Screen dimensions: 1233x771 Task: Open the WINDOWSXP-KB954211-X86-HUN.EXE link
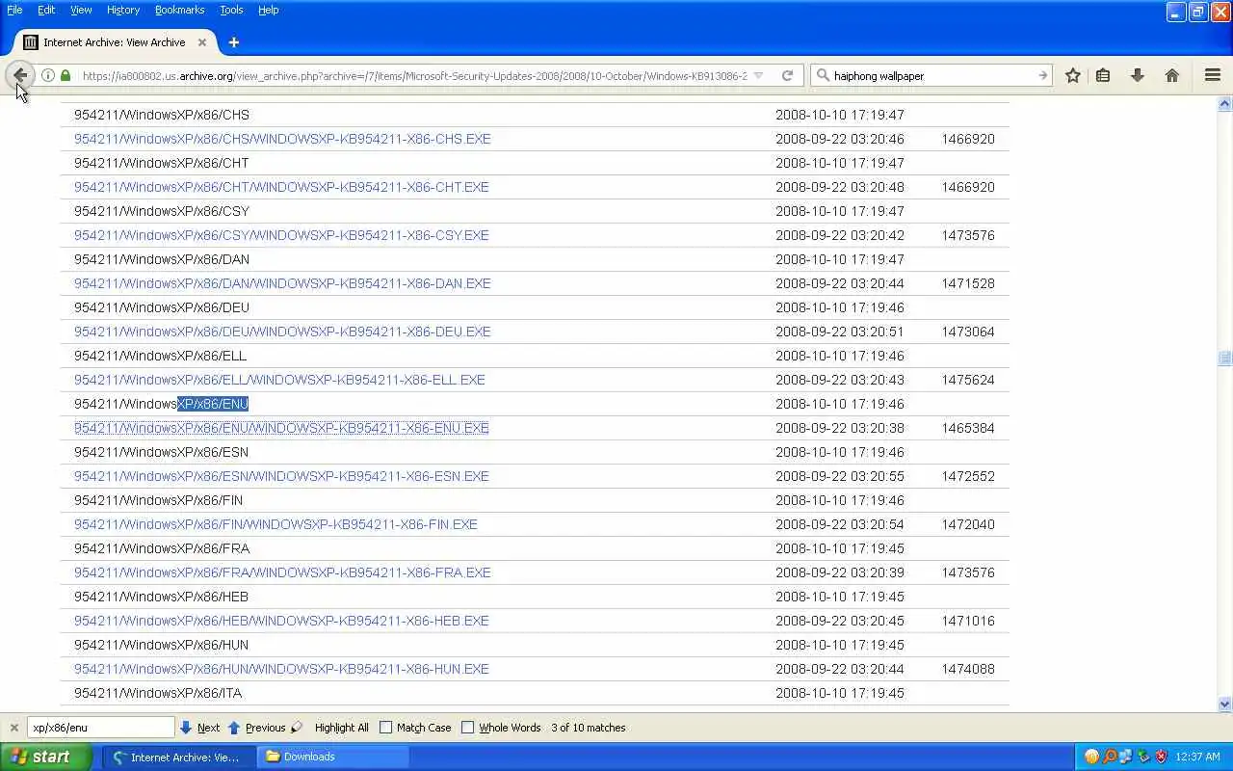(x=281, y=669)
